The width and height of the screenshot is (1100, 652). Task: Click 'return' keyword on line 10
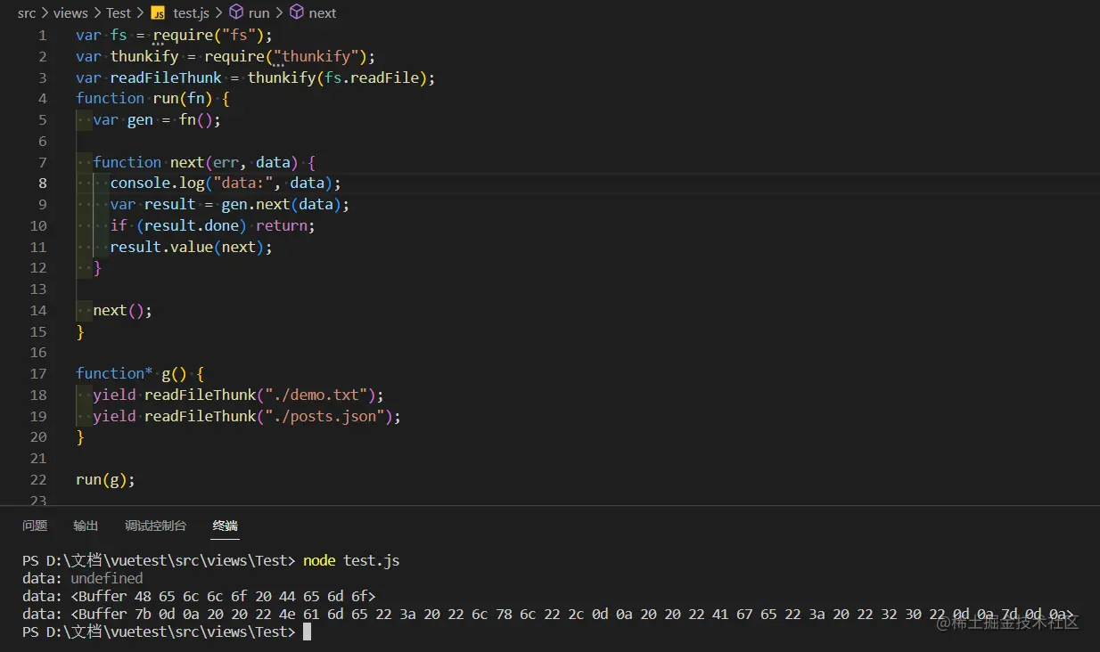[282, 226]
